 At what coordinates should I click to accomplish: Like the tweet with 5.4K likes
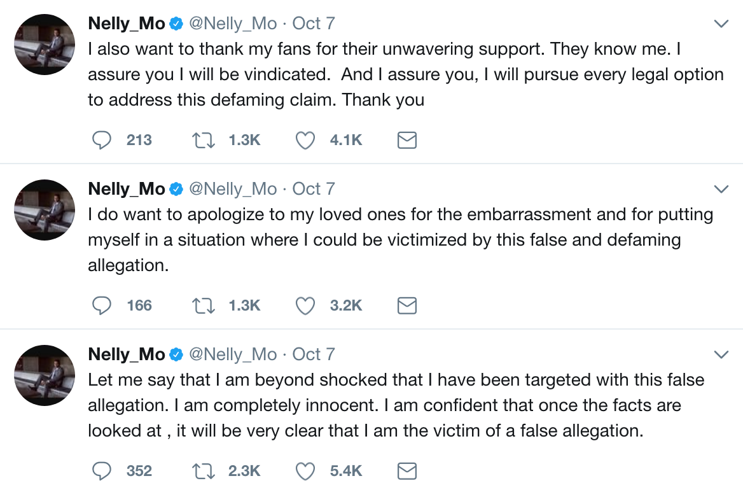[x=306, y=471]
